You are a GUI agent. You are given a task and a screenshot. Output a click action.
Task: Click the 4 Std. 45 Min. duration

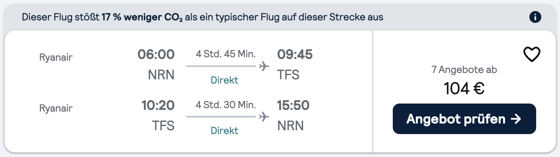coord(226,54)
